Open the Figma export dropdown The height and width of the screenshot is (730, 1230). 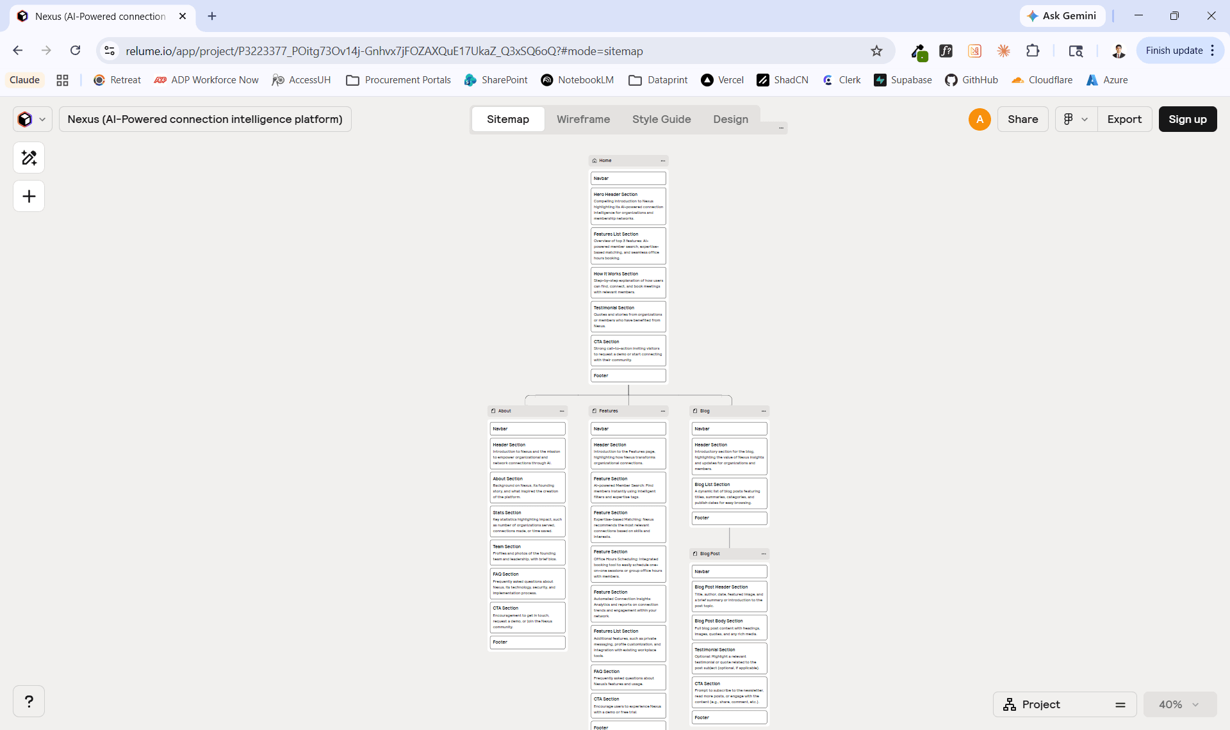1076,119
